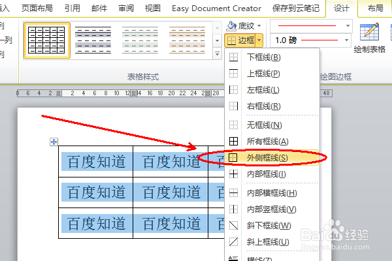
Task: Click the 边框 borders button
Action: [240, 40]
